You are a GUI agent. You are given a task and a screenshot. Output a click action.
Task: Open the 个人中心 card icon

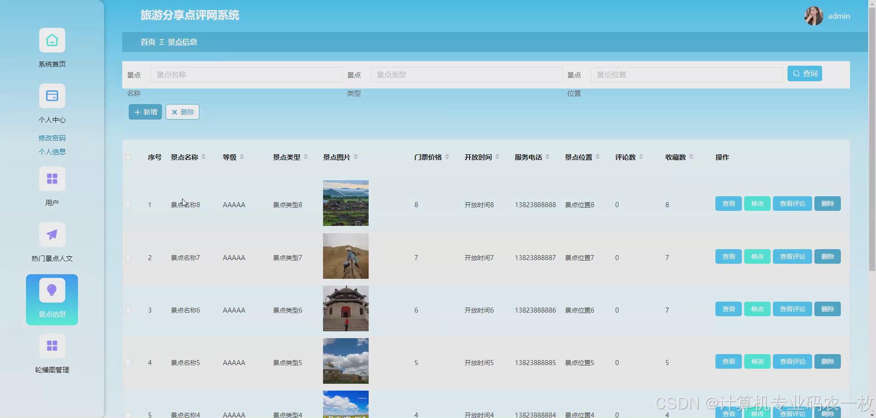[x=52, y=96]
